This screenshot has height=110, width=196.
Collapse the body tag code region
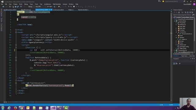point(16,80)
